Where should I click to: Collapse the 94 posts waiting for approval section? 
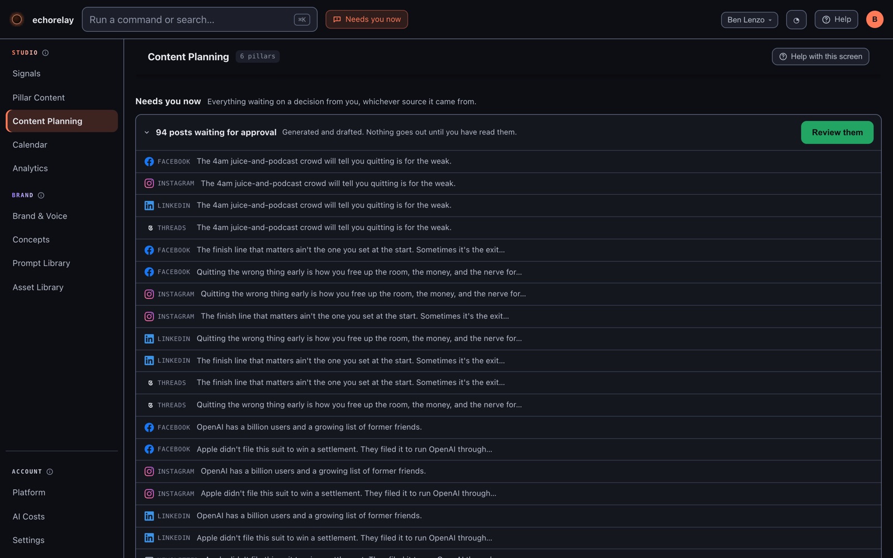point(147,133)
